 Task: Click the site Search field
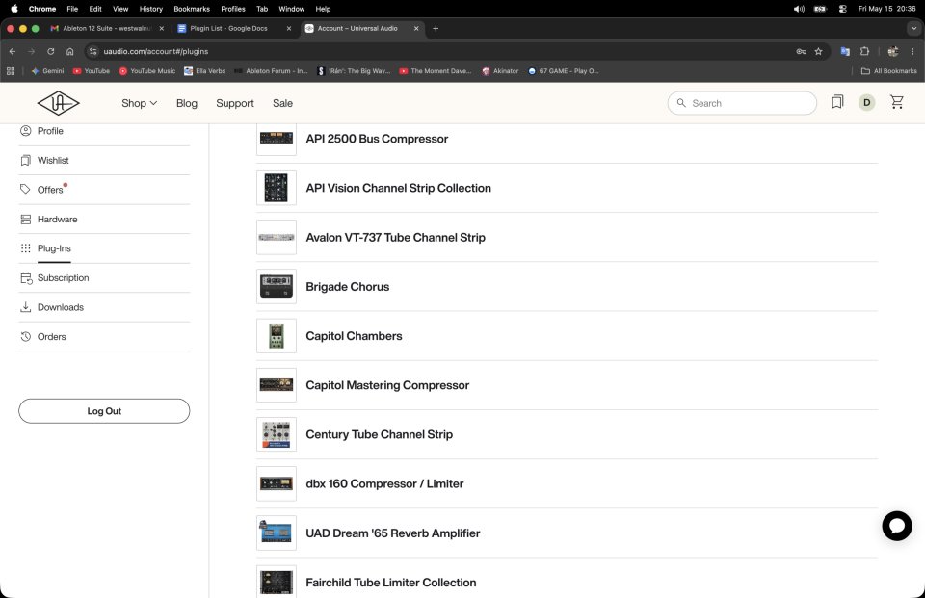click(742, 103)
